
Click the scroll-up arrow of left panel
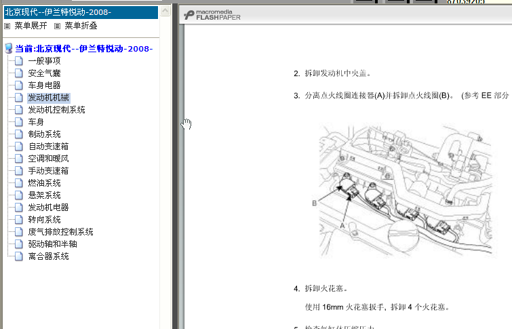click(x=165, y=11)
